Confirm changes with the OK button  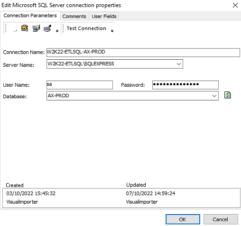pos(183,219)
